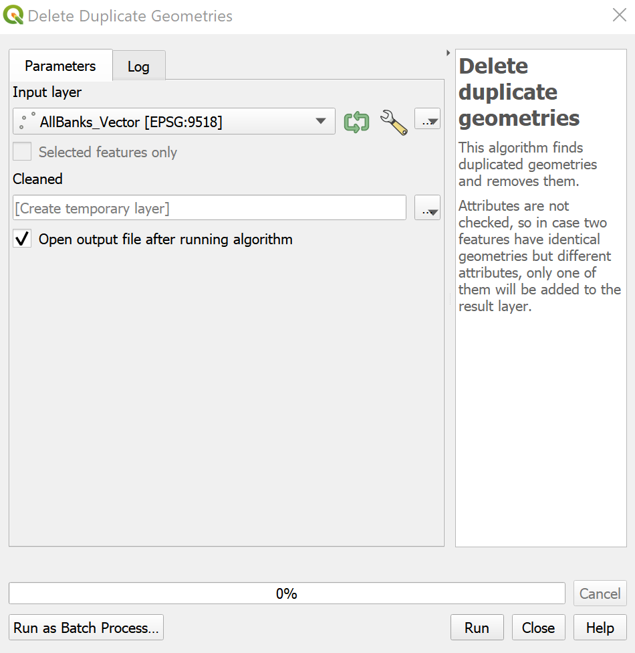Click the Close button at the bottom
Image resolution: width=635 pixels, height=653 pixels.
pos(538,628)
